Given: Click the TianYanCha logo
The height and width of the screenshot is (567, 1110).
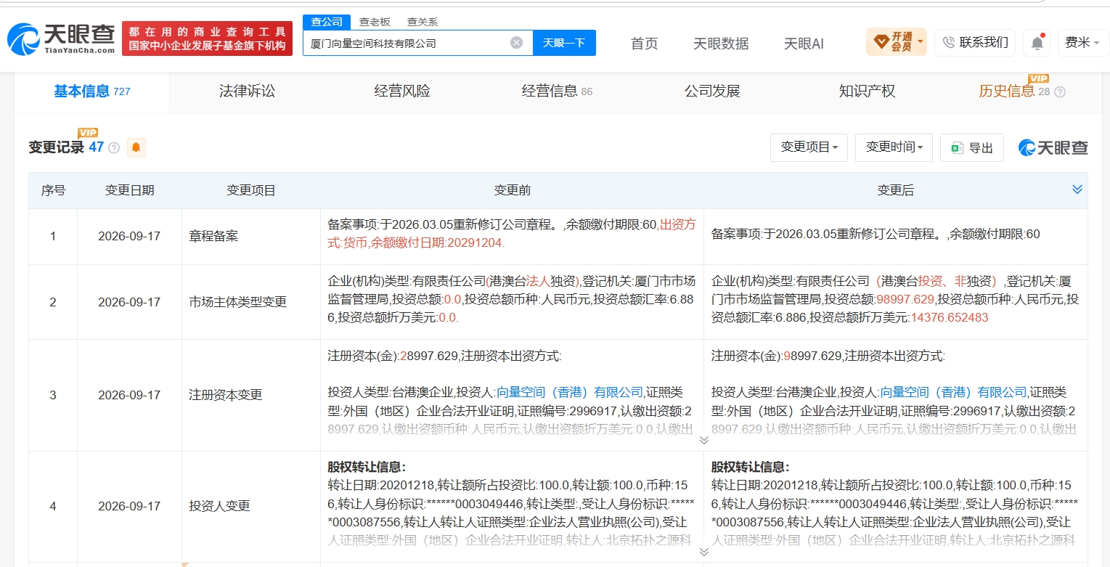Looking at the screenshot, I should tap(61, 38).
